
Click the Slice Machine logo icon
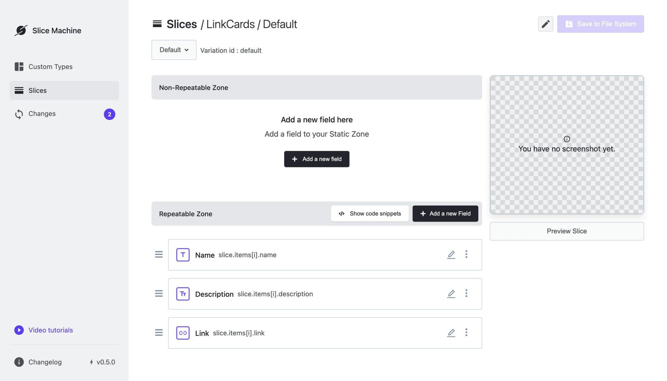click(x=20, y=30)
